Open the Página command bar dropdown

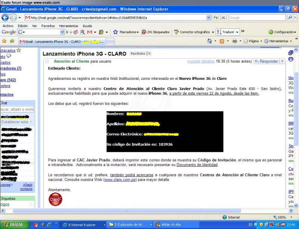click(253, 41)
